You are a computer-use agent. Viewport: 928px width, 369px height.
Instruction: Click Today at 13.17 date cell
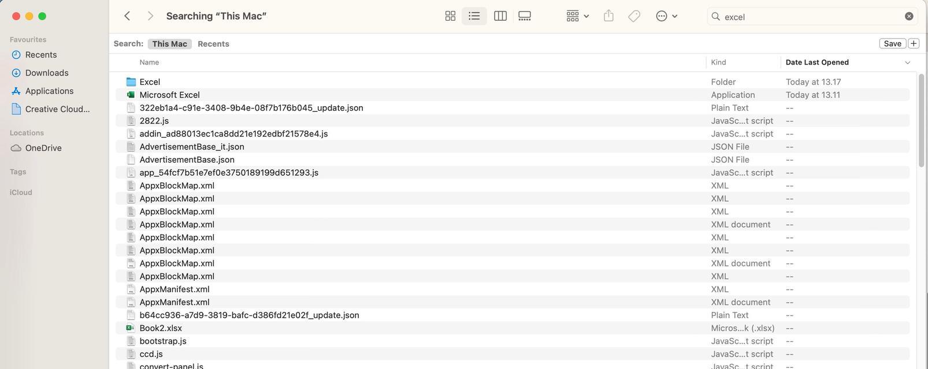pos(813,82)
